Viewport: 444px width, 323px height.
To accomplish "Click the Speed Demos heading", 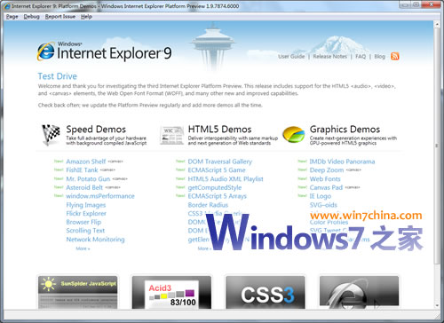I will (96, 130).
